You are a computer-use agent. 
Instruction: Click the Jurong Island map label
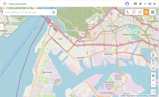point(107,93)
